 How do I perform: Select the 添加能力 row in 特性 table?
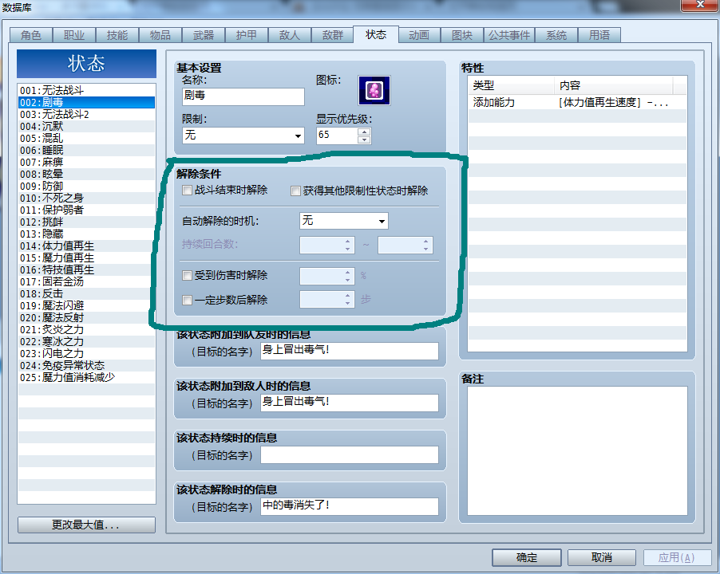click(x=577, y=102)
